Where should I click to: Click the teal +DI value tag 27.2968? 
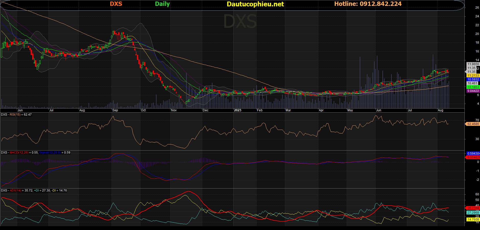[473, 212]
